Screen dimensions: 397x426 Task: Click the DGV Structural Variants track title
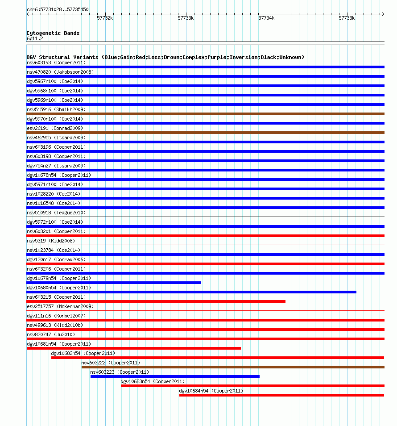pyautogui.click(x=165, y=57)
